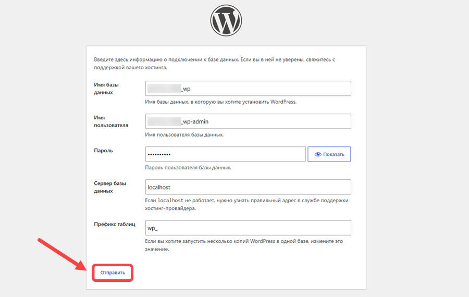
Task: Click the Сервер базы данных label
Action: pyautogui.click(x=110, y=187)
